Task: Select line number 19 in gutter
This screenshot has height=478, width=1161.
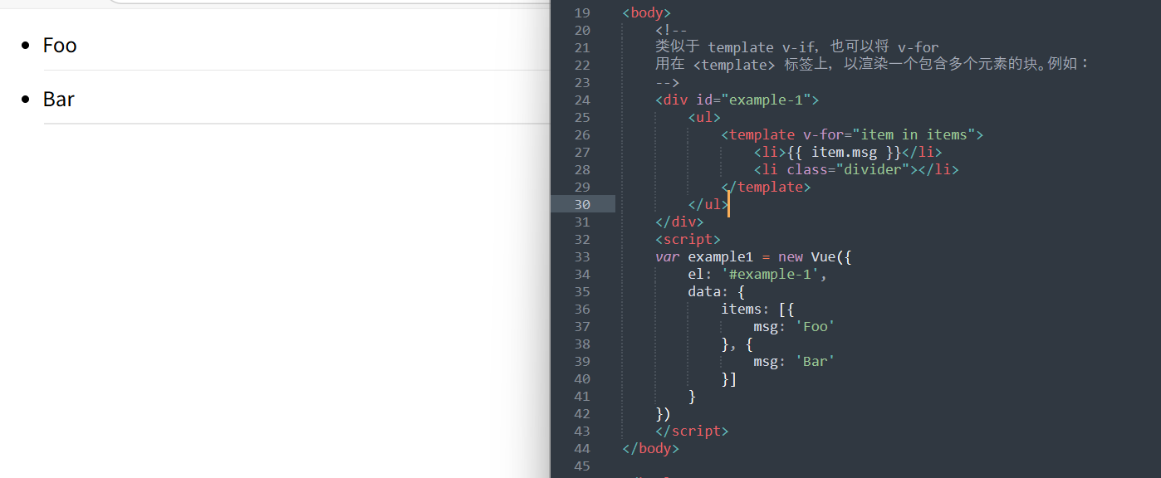Action: (x=582, y=12)
